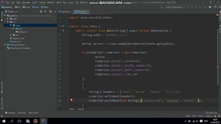Show hidden system tray icons
Image resolution: width=221 pixels, height=124 pixels.
(185, 121)
